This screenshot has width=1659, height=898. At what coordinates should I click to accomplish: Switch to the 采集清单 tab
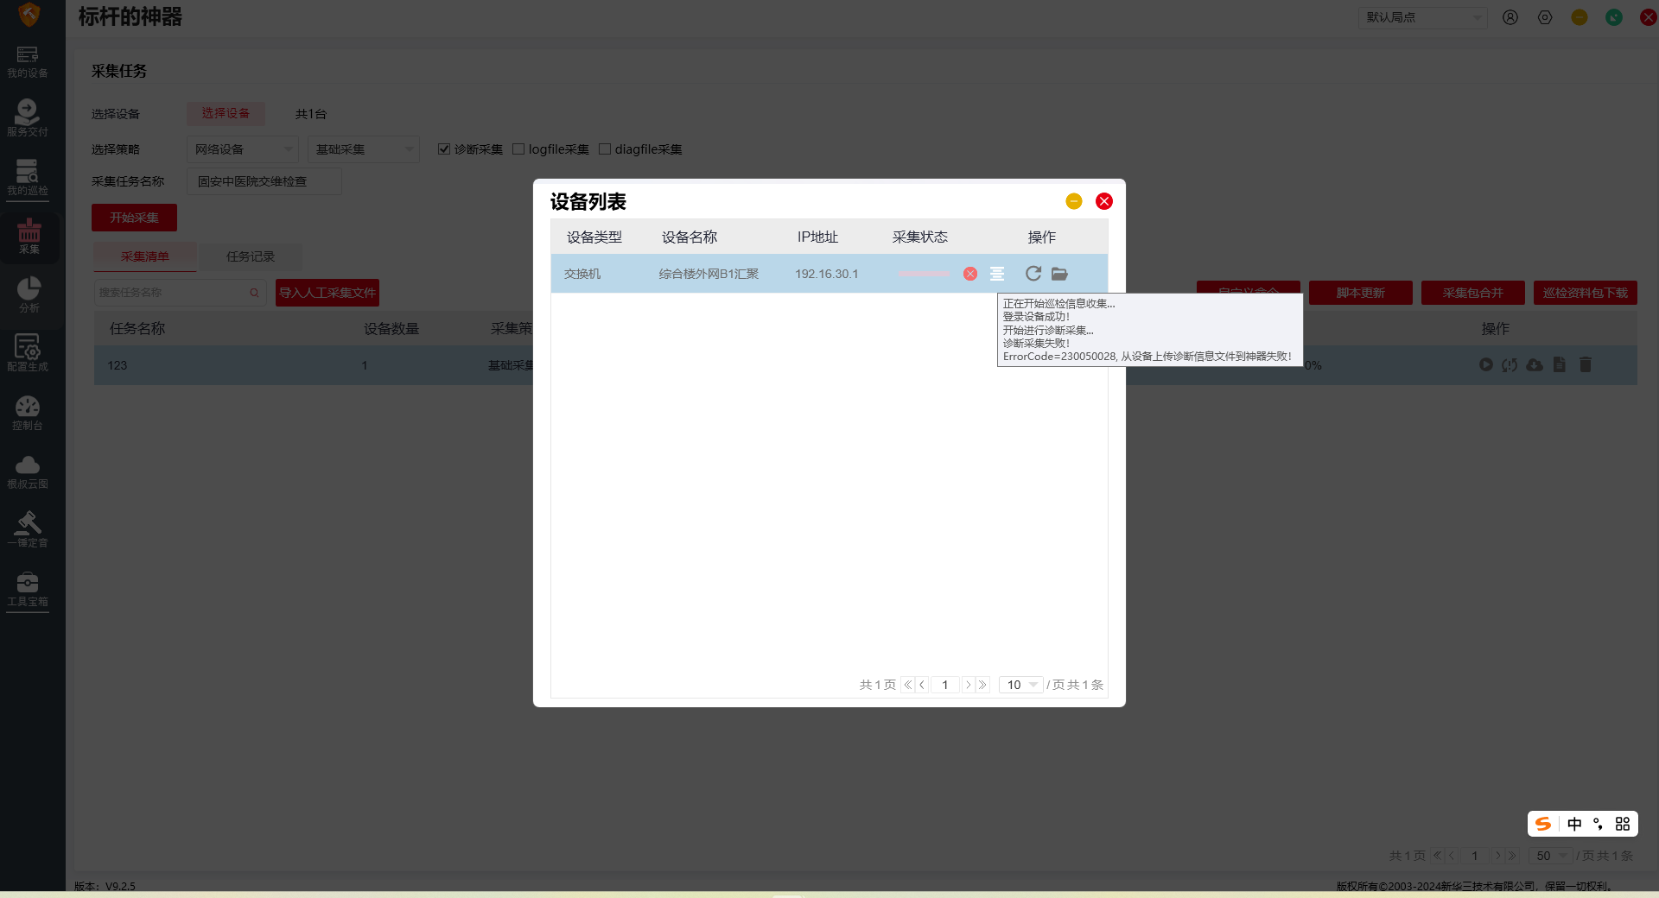pyautogui.click(x=145, y=256)
